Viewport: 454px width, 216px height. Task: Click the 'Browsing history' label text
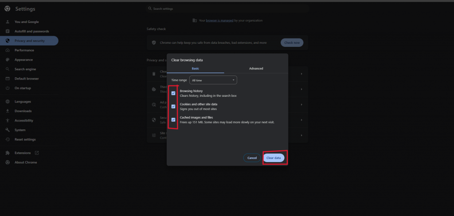click(x=191, y=91)
